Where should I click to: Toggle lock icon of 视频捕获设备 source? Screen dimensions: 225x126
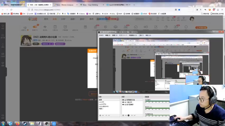[x=125, y=100]
